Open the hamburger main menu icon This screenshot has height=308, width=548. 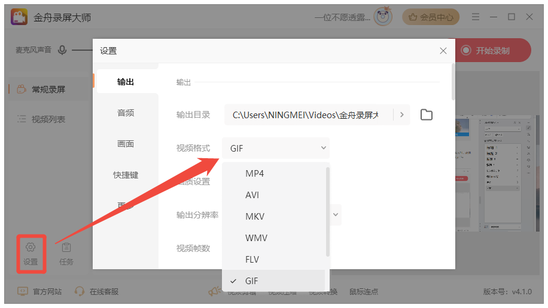[x=475, y=17]
